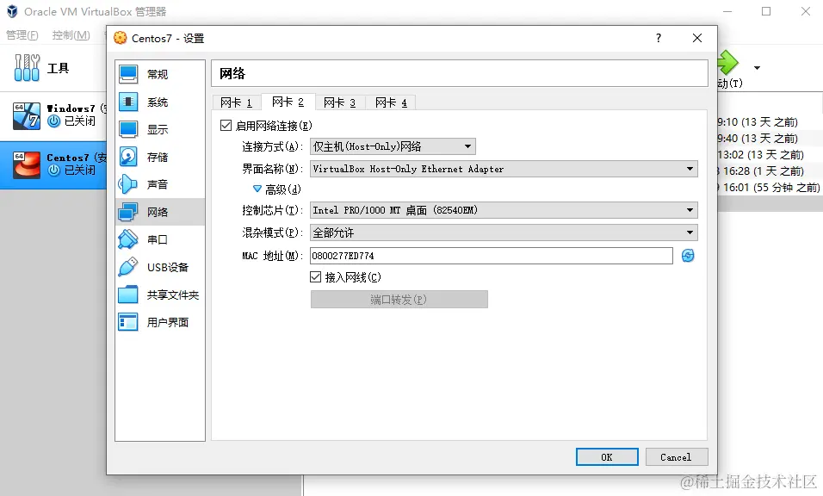Viewport: 823px width, 496px height.
Task: Click snapshot entry 9:40 (13 天 之前)
Action: tap(758, 138)
